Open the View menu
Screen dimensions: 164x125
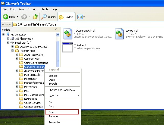(21, 9)
